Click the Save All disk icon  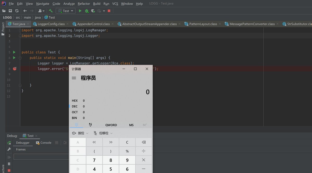click(x=10, y=11)
